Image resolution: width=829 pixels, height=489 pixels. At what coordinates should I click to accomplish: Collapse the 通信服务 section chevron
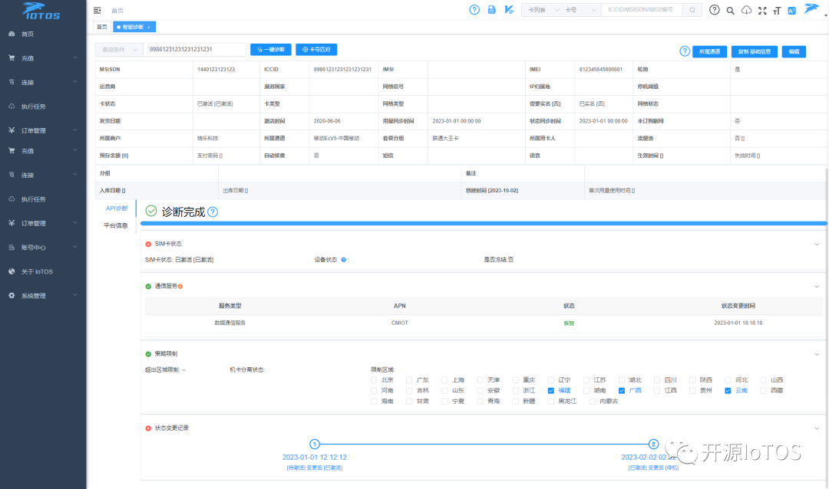[817, 287]
